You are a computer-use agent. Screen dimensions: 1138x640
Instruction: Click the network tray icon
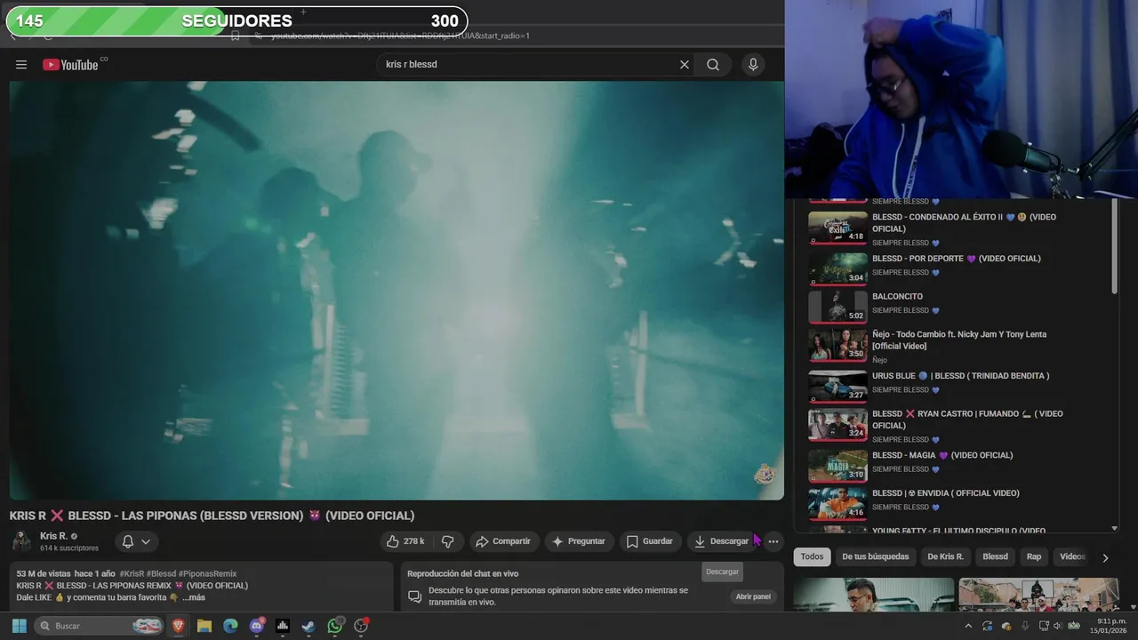click(x=1044, y=626)
